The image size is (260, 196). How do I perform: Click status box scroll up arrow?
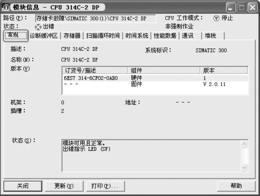[x=244, y=144]
